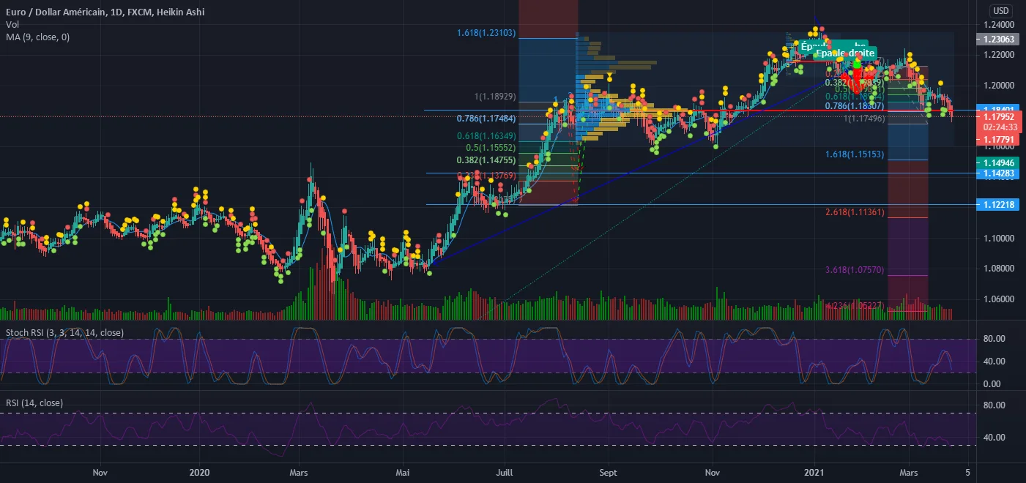Viewport: 1026px width, 483px height.
Task: Click the Mai label on time axis
Action: pyautogui.click(x=404, y=473)
